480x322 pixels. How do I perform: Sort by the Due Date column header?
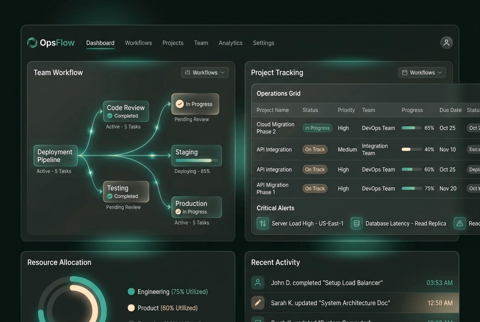450,110
